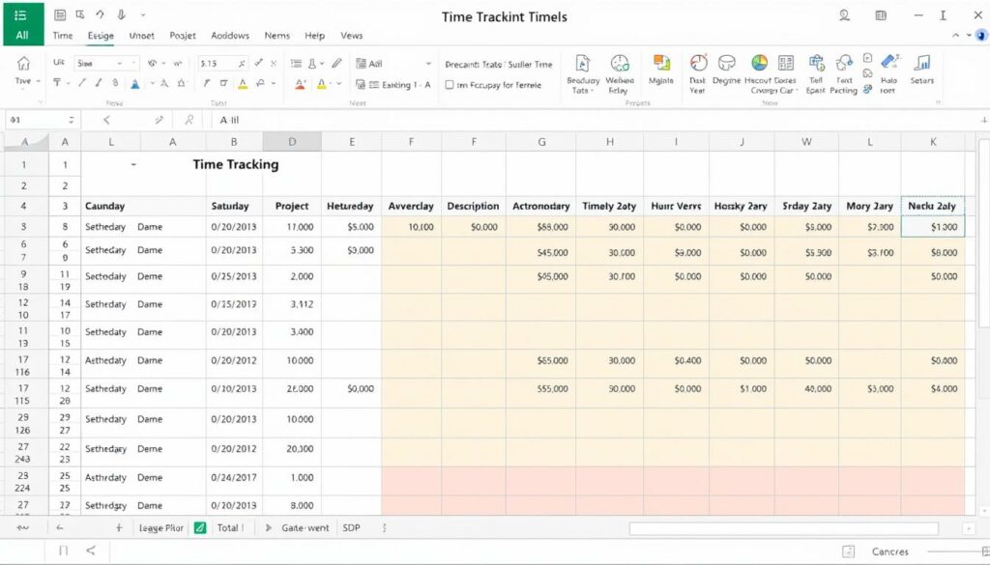Click the Cancres status bar label

(x=889, y=551)
